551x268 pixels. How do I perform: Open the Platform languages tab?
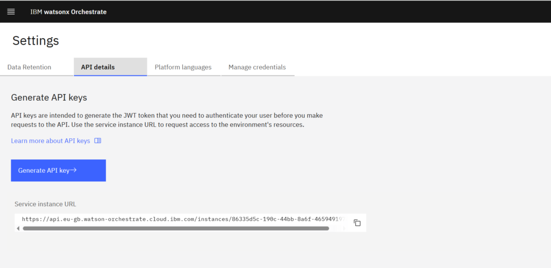coord(183,67)
